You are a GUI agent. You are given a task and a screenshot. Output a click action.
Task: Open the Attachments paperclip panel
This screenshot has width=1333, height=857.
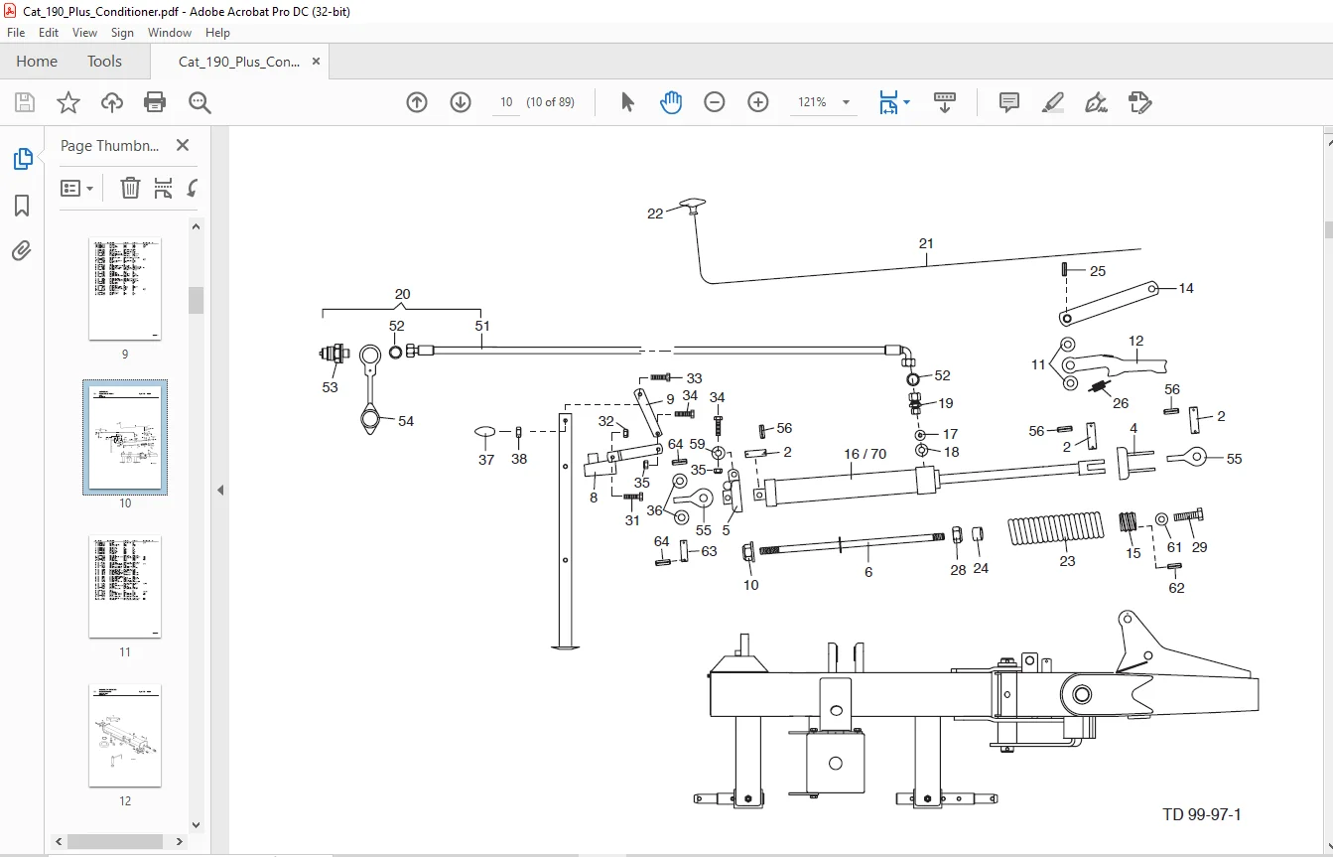(22, 250)
